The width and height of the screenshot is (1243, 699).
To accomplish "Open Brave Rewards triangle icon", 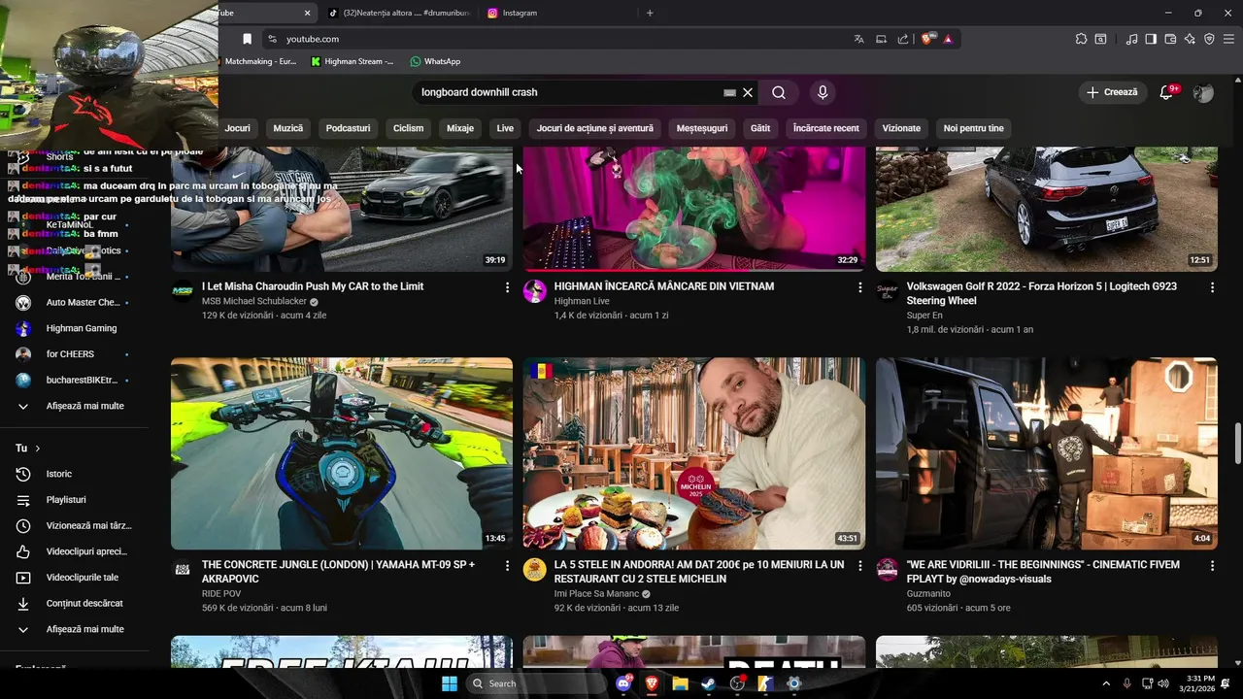I will [948, 39].
